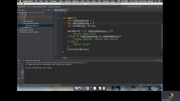Toggle Scroll to End icon in Run console
The height and width of the screenshot is (101, 180).
coord(22,72)
